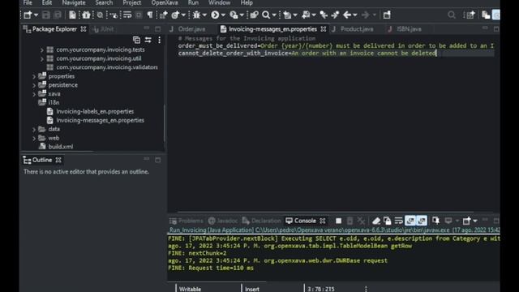The height and width of the screenshot is (292, 519).
Task: Open the File menu
Action: (x=28, y=3)
